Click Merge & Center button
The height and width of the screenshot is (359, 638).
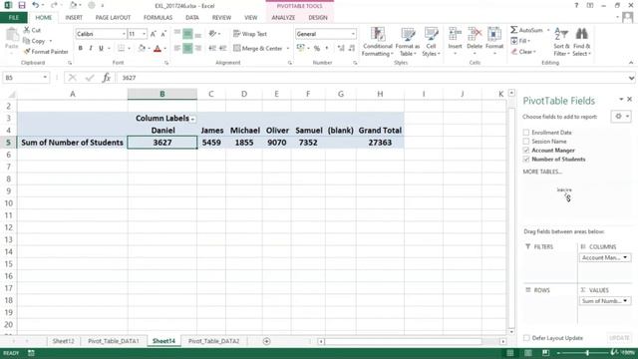coord(258,48)
